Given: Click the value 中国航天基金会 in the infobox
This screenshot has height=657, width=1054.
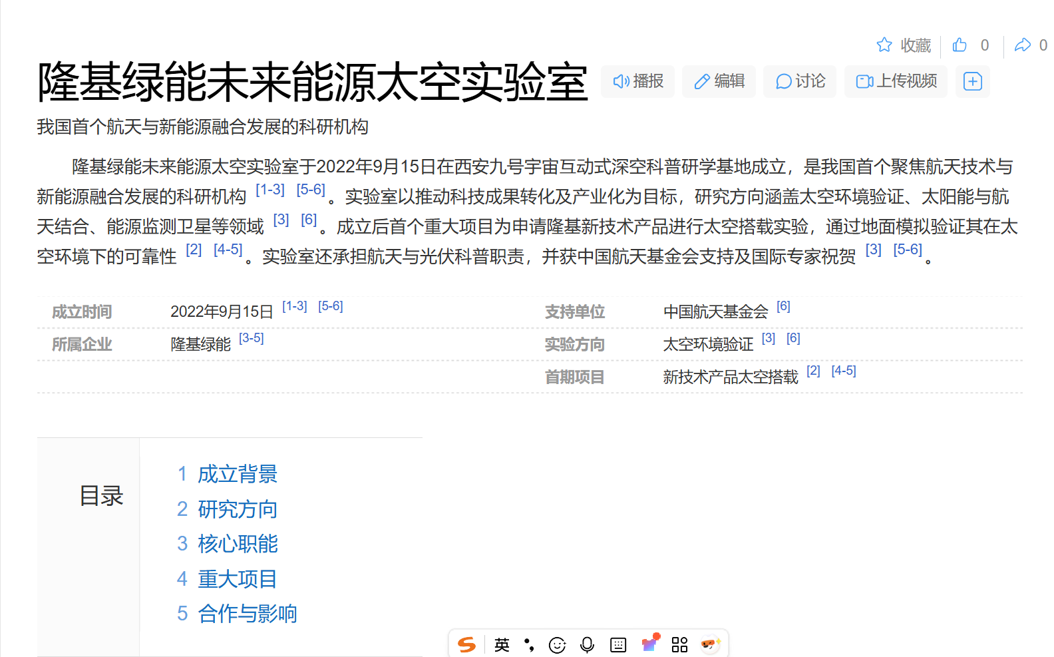Looking at the screenshot, I should (716, 312).
